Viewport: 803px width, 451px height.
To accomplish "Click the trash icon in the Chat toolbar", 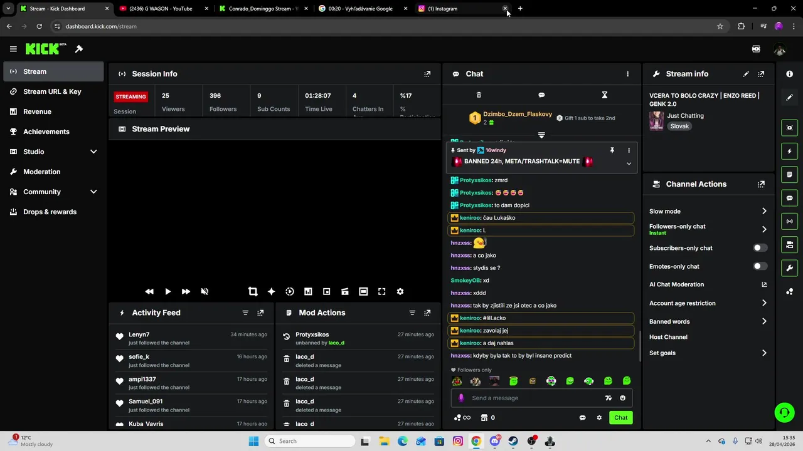I will click(479, 95).
